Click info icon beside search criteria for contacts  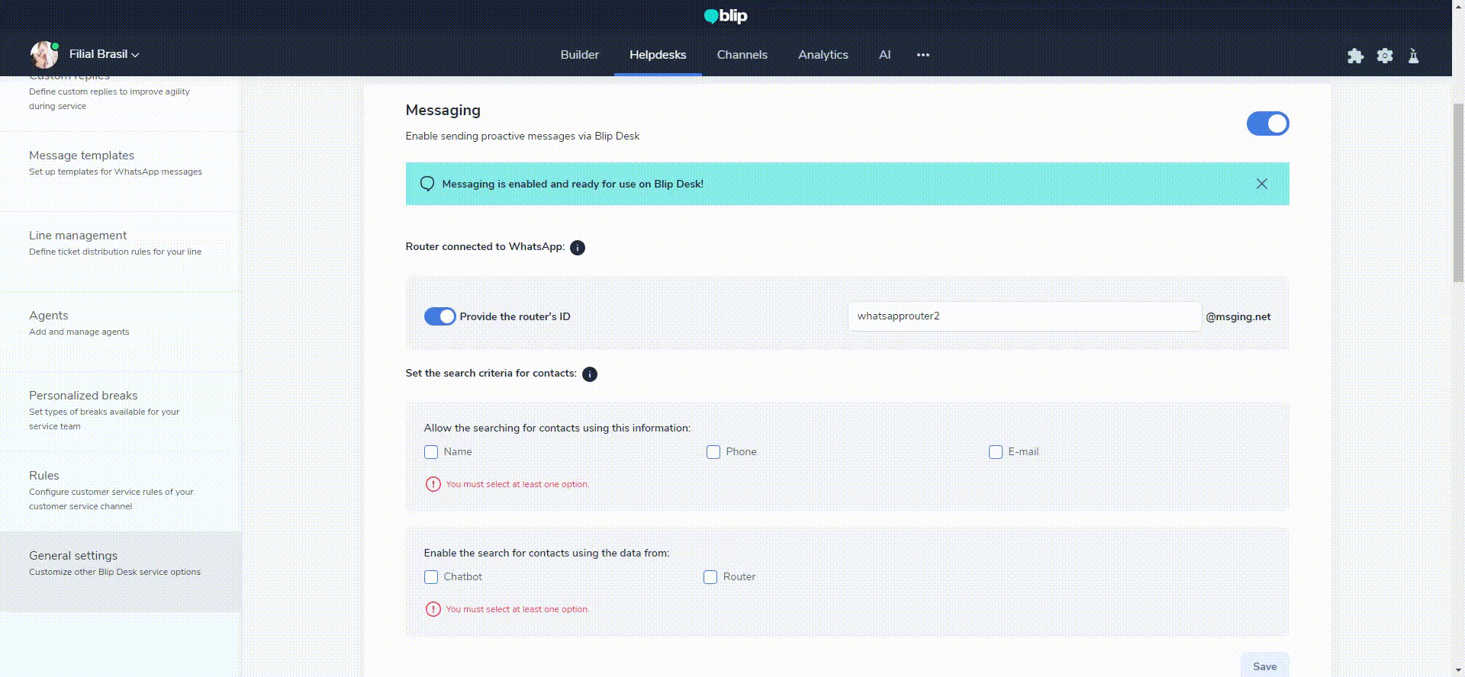[590, 374]
